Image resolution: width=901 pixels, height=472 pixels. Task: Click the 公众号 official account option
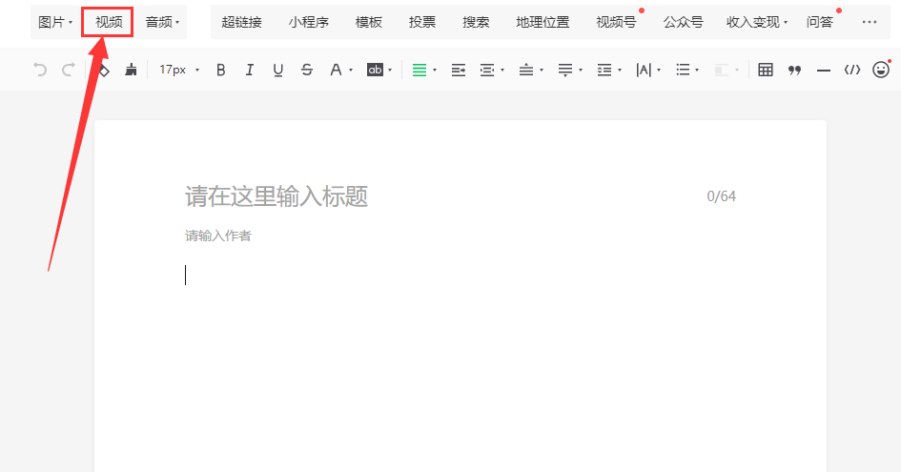coord(684,23)
